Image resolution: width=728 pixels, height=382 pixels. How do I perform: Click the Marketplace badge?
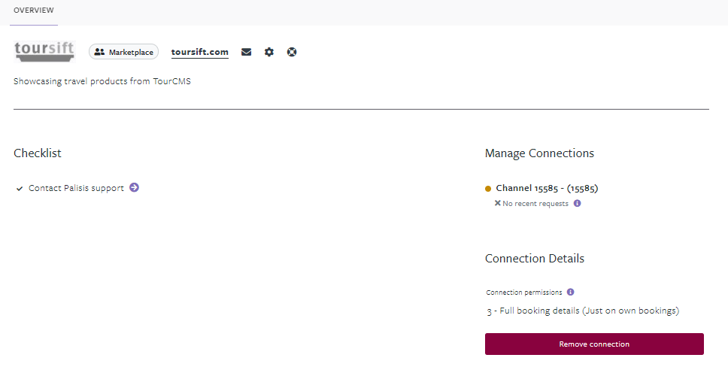(x=124, y=52)
